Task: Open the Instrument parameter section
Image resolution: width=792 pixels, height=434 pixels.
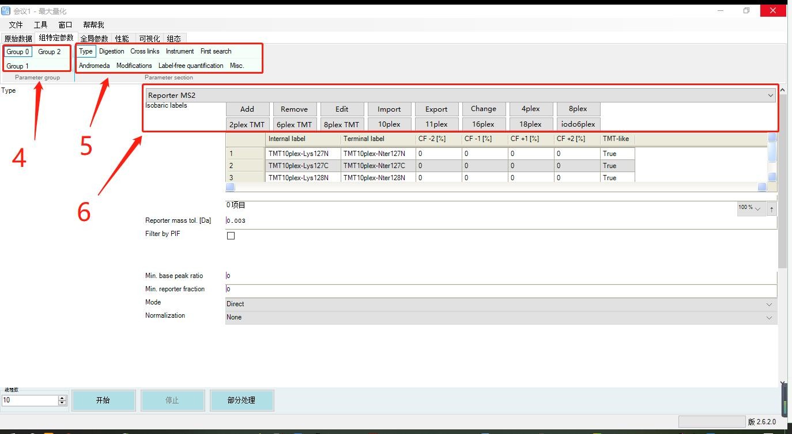Action: (180, 51)
